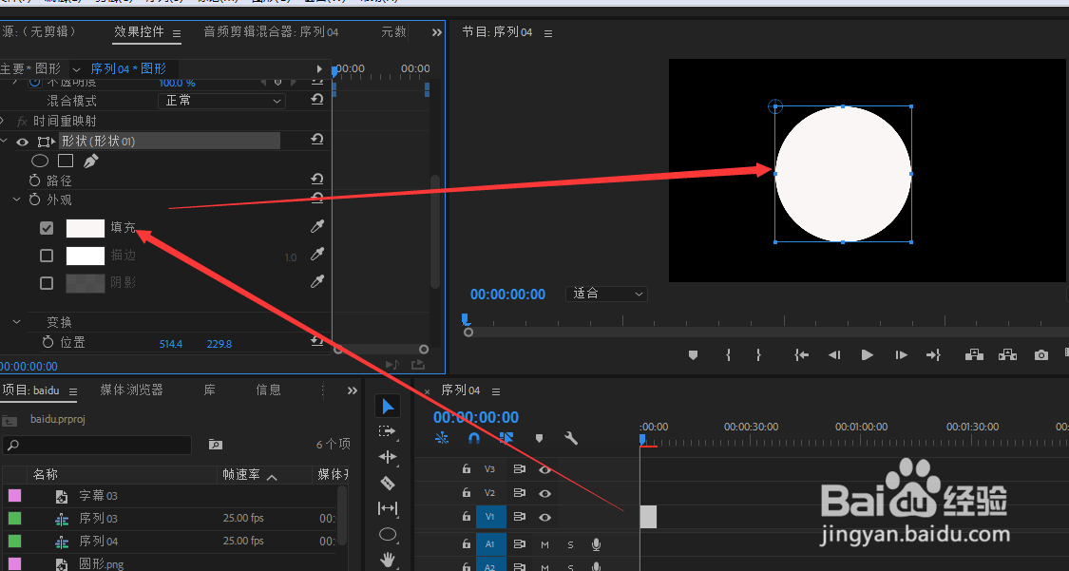Open the shadow color swatch

86,283
